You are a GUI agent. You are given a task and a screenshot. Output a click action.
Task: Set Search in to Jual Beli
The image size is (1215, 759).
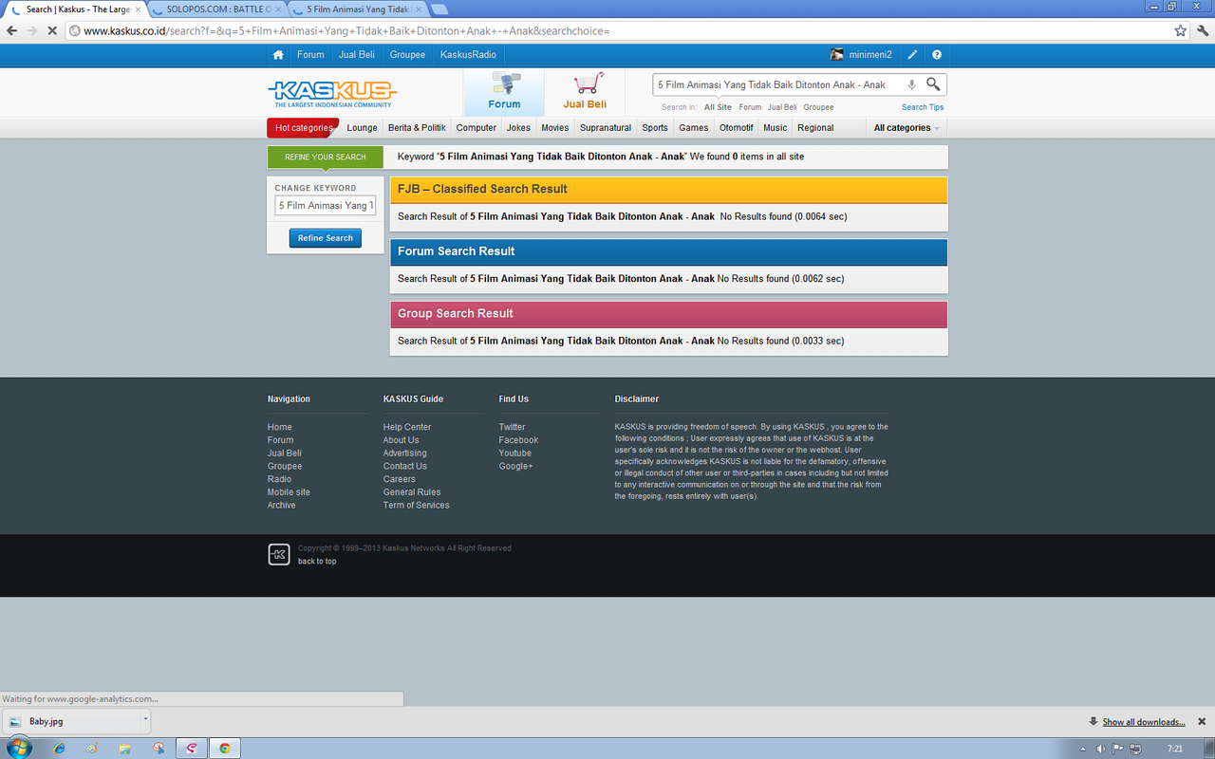tap(782, 107)
